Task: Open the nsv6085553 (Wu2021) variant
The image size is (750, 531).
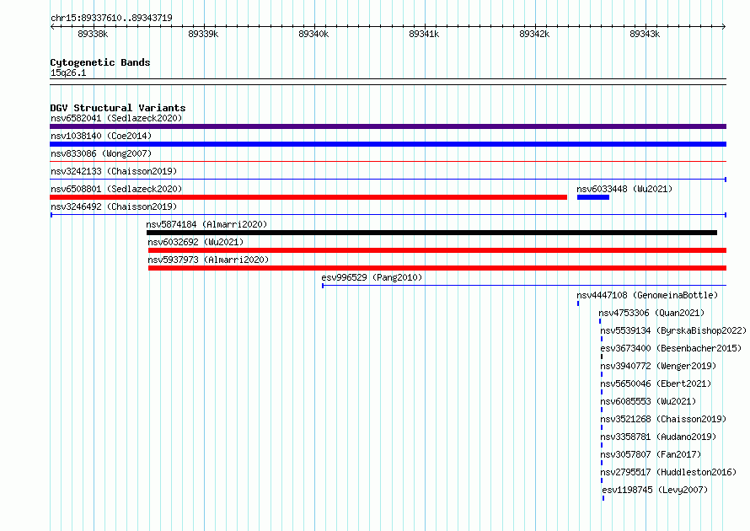Action: tap(648, 401)
